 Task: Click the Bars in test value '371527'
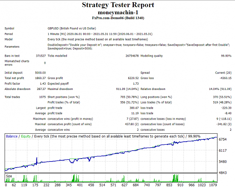41,56
